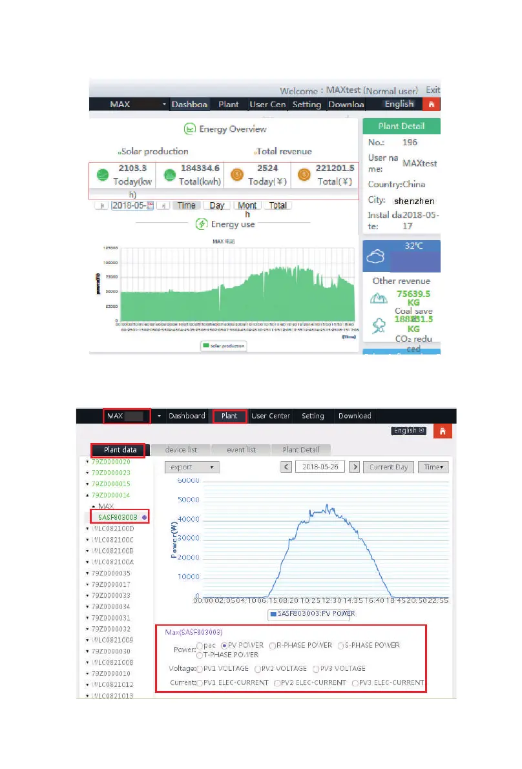Open the Time dropdown next to Current Day

pos(433,467)
